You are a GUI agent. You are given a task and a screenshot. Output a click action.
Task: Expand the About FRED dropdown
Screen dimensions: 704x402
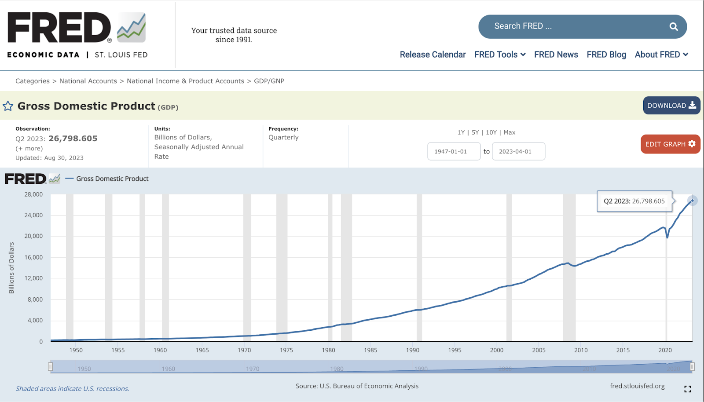click(661, 55)
